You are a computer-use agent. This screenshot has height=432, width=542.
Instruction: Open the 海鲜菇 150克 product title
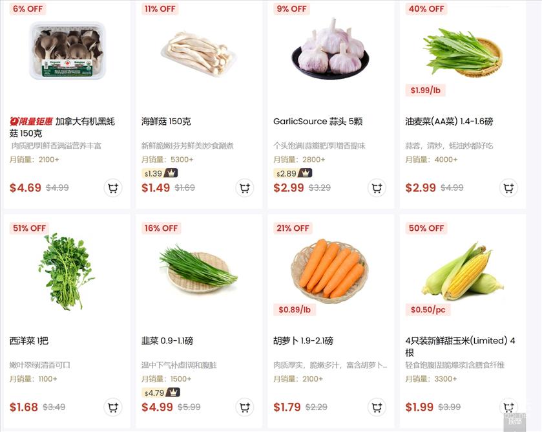click(x=166, y=122)
